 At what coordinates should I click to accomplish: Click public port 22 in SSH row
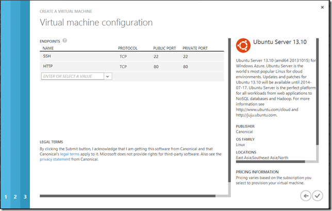click(x=156, y=57)
